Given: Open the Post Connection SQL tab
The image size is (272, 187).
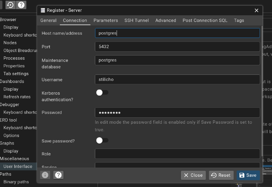Looking at the screenshot, I should [x=205, y=20].
